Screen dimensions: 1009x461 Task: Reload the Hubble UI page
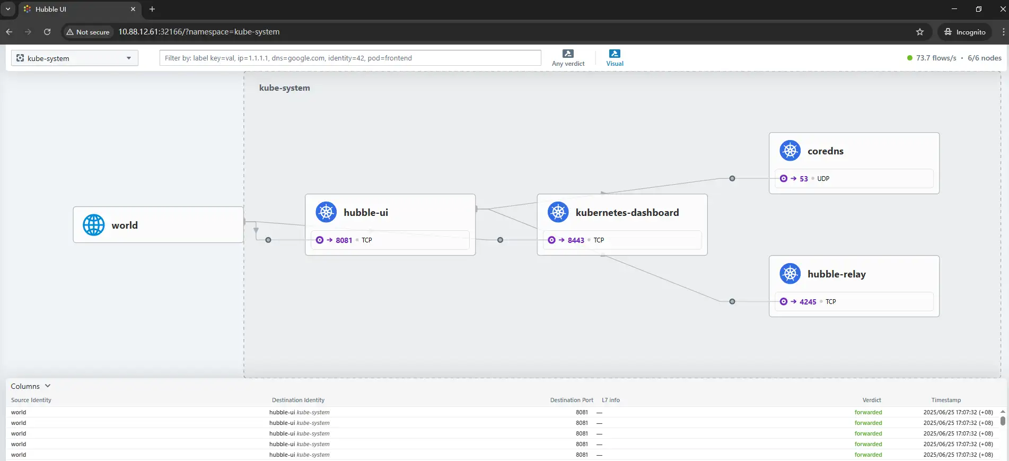tap(47, 32)
